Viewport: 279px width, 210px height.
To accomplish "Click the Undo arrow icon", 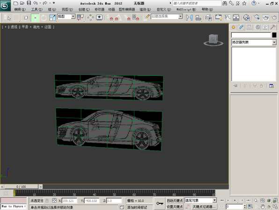I will (x=36, y=3).
